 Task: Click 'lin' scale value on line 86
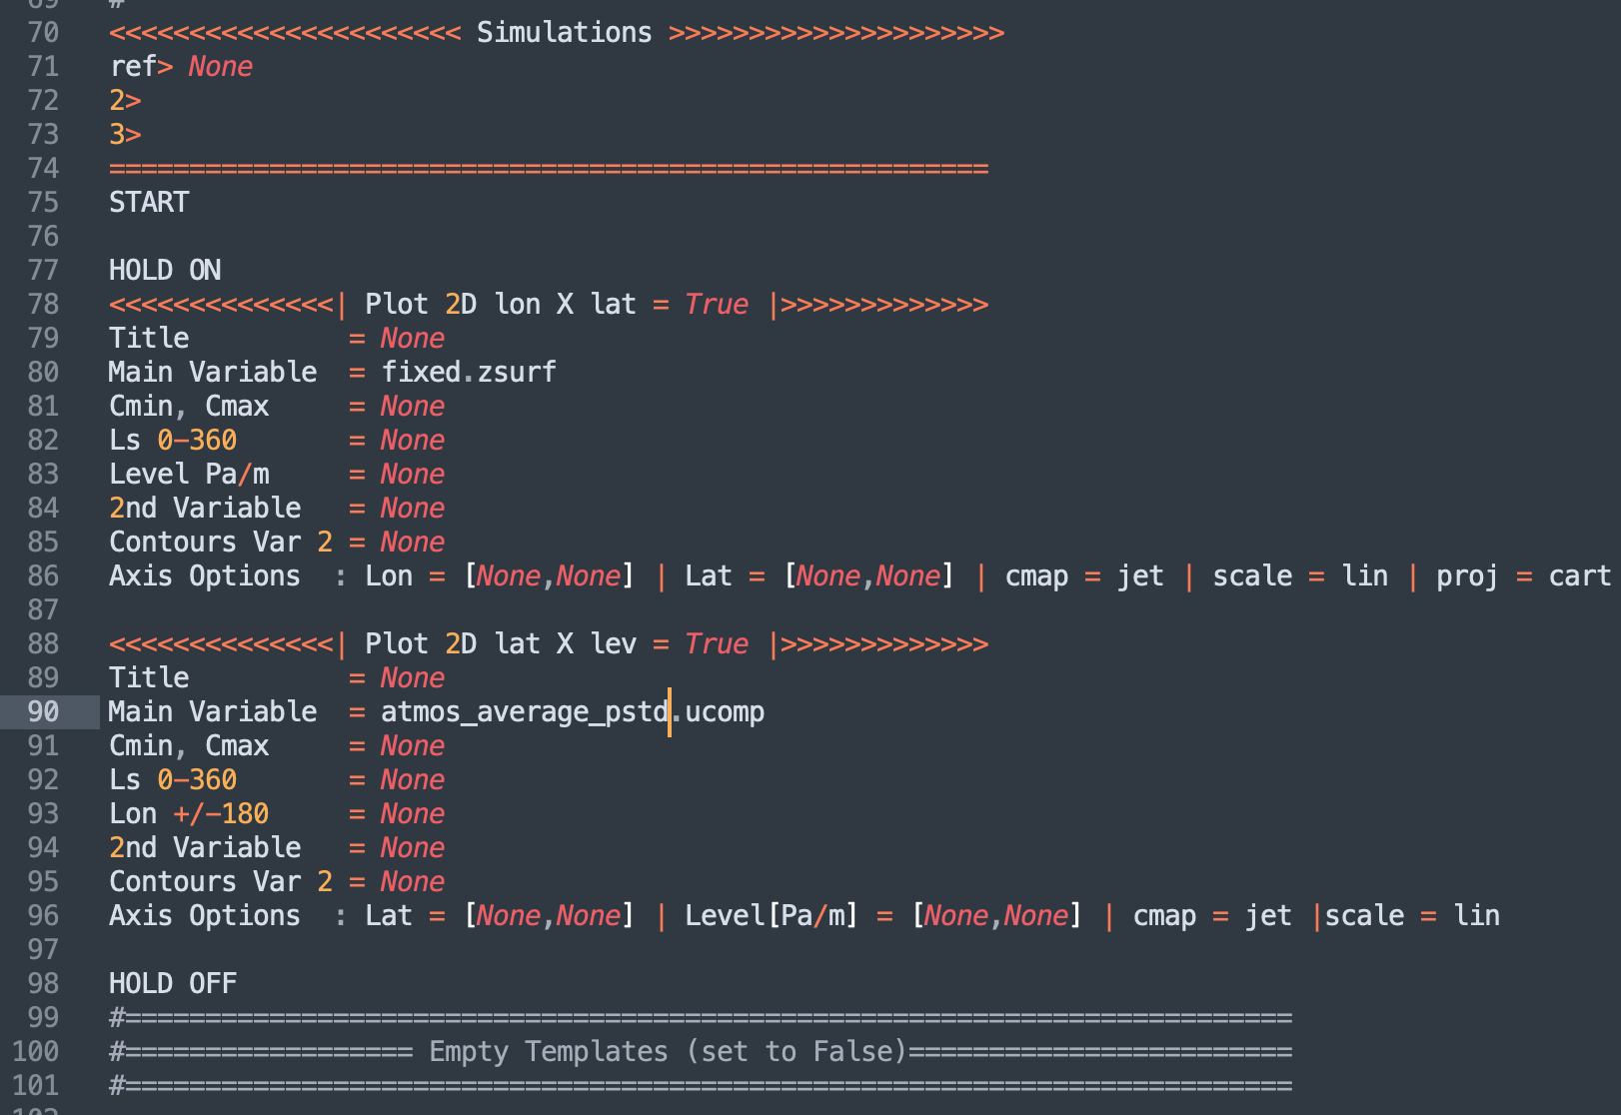point(1364,576)
